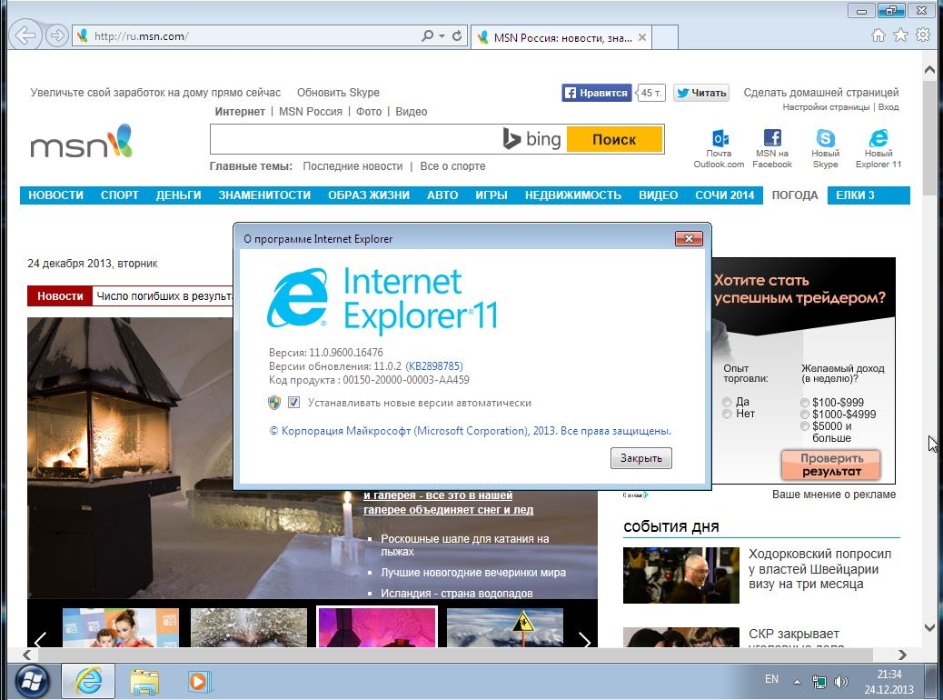Click the Twitter Читать button
Viewport: 943px width, 700px height.
pos(701,93)
